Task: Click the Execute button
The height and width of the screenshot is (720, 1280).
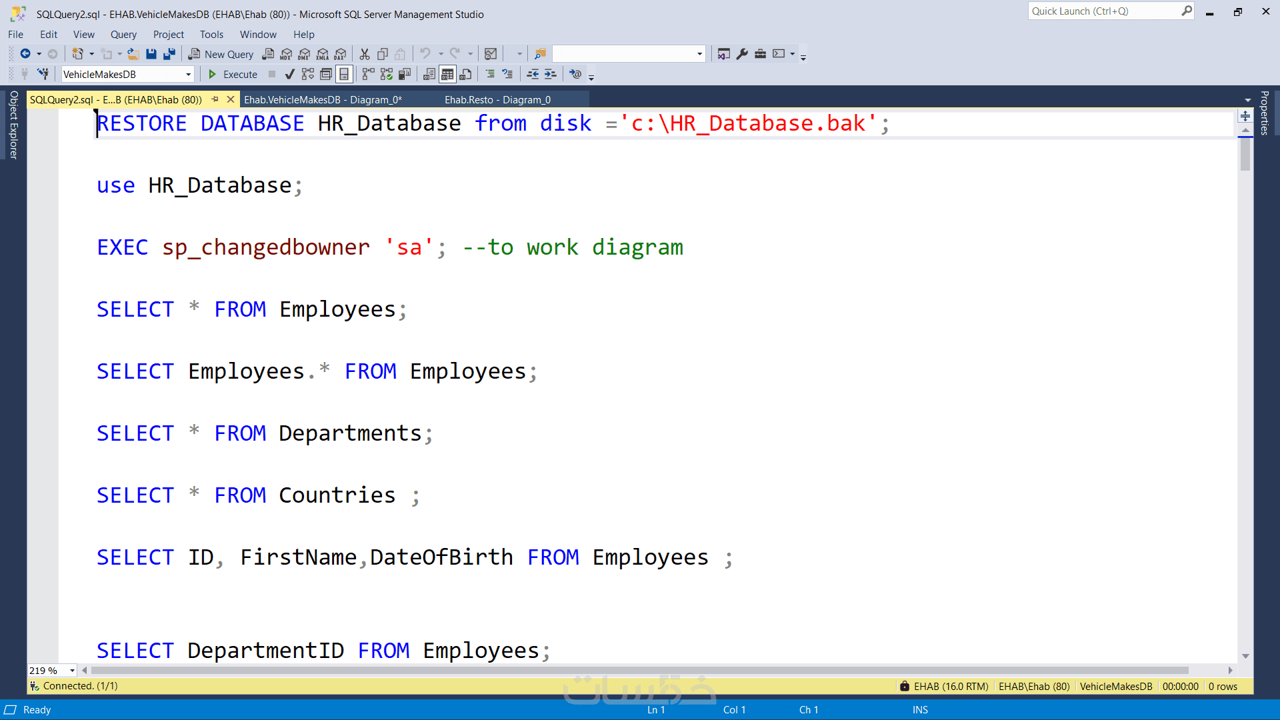Action: click(233, 74)
